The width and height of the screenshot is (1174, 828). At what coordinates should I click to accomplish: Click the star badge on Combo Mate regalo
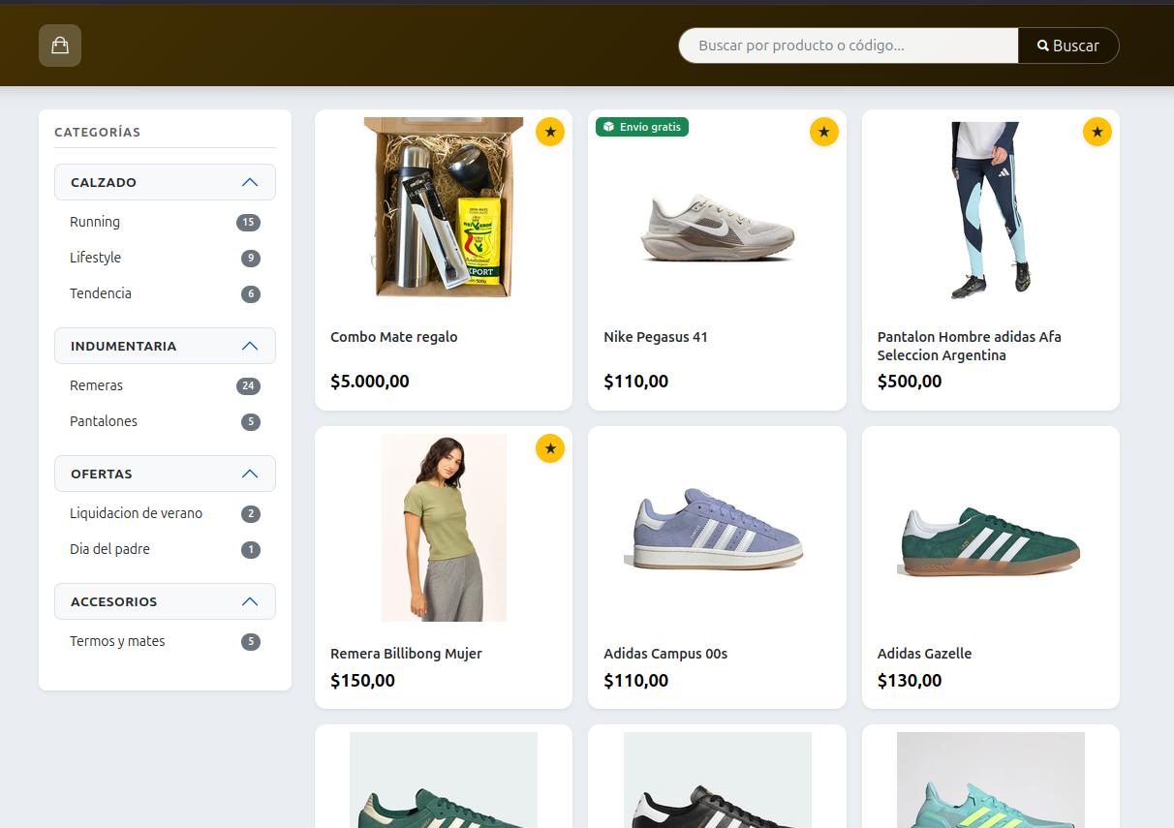point(550,132)
